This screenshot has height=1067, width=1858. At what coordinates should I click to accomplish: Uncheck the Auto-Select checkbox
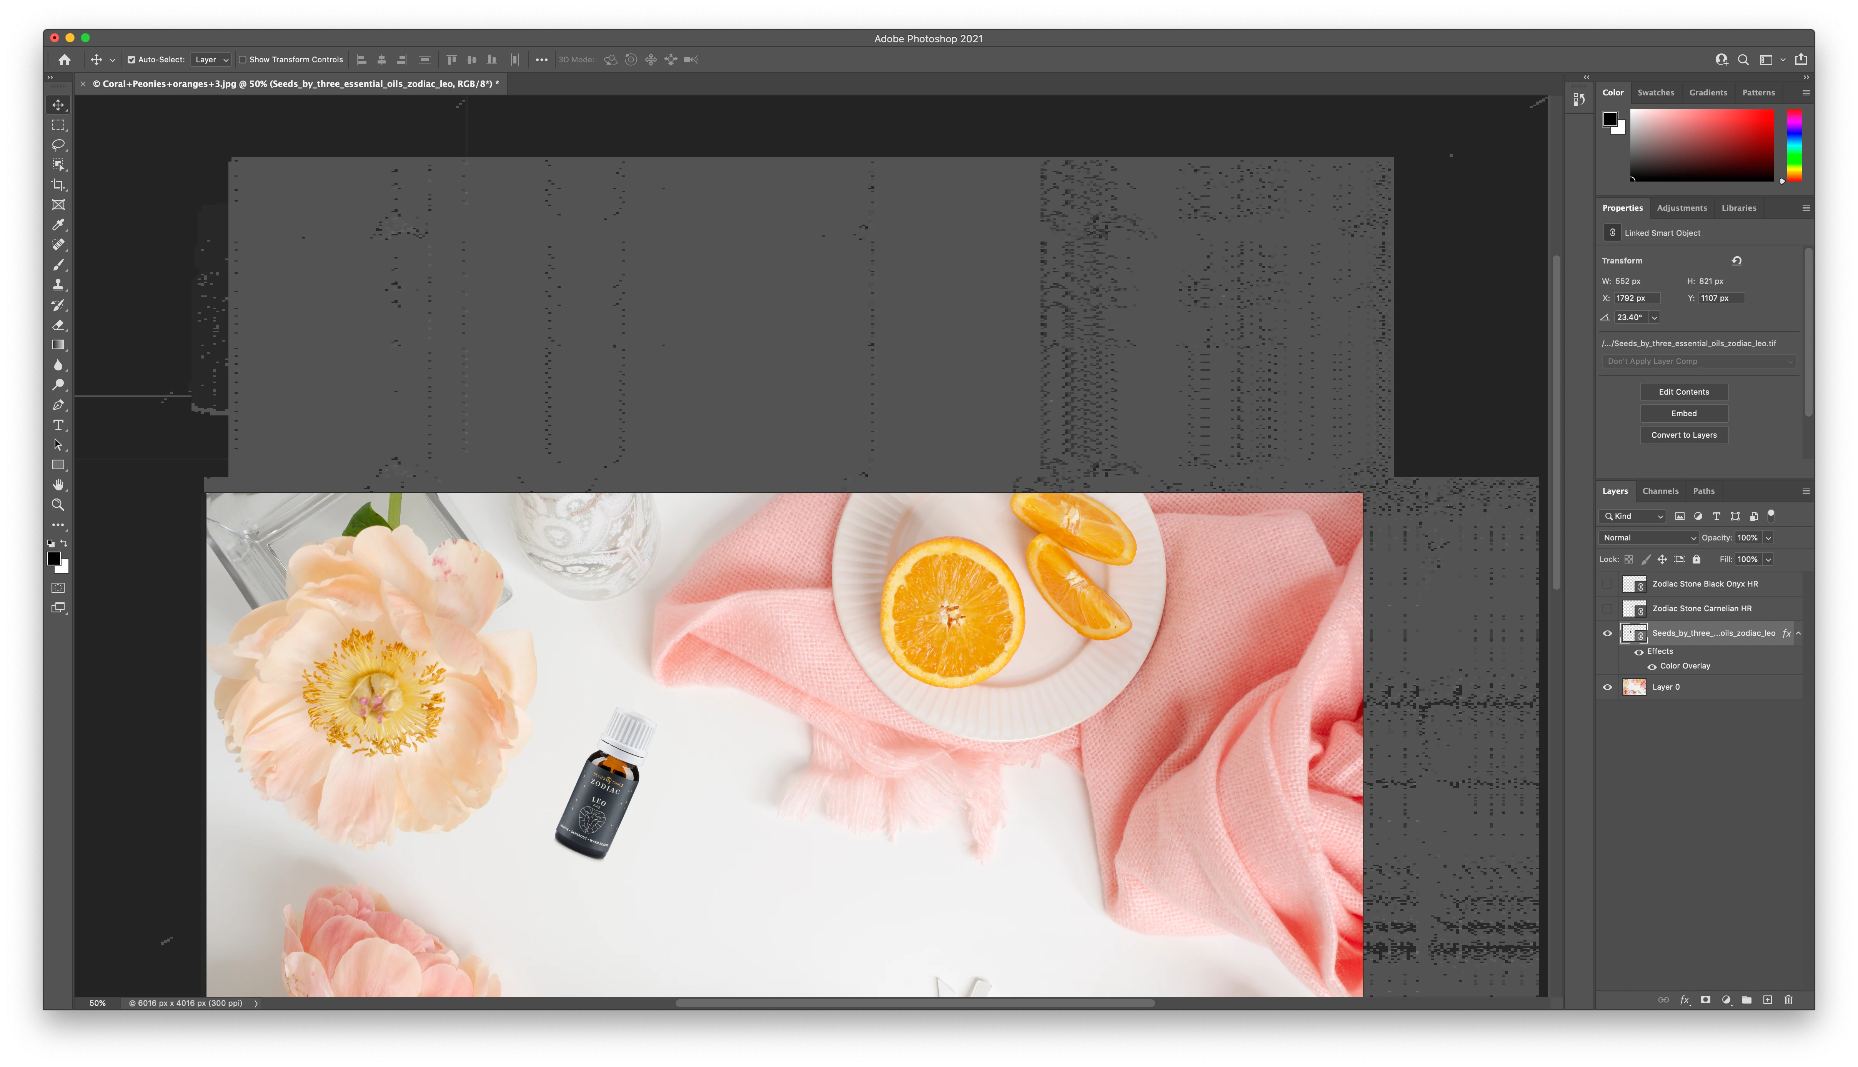click(x=132, y=60)
